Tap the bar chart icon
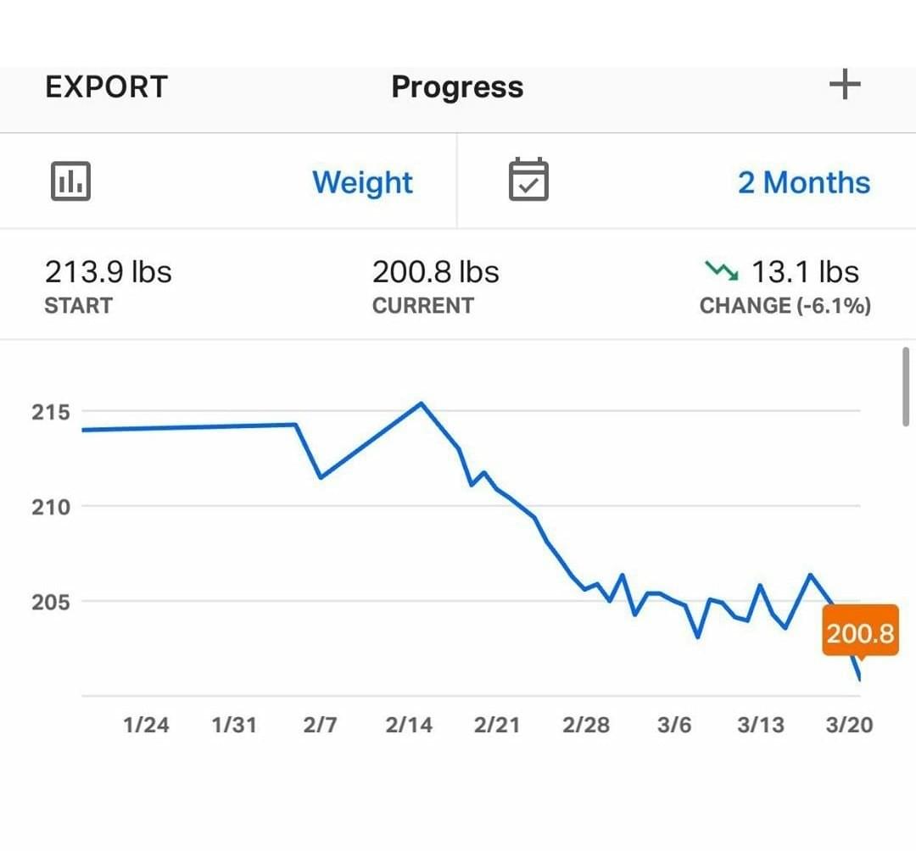Image resolution: width=916 pixels, height=851 pixels. pyautogui.click(x=70, y=181)
